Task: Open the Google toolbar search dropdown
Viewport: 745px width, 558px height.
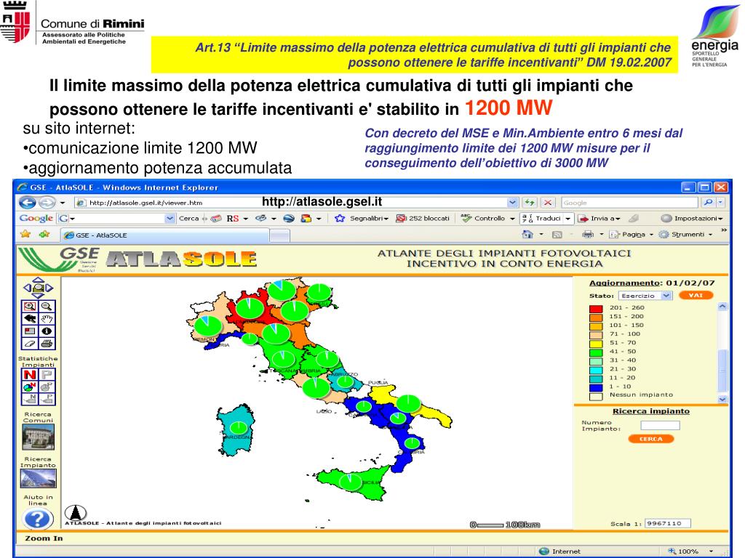Action: click(x=170, y=218)
